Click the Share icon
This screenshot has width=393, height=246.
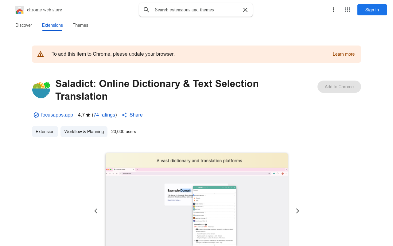coord(124,115)
